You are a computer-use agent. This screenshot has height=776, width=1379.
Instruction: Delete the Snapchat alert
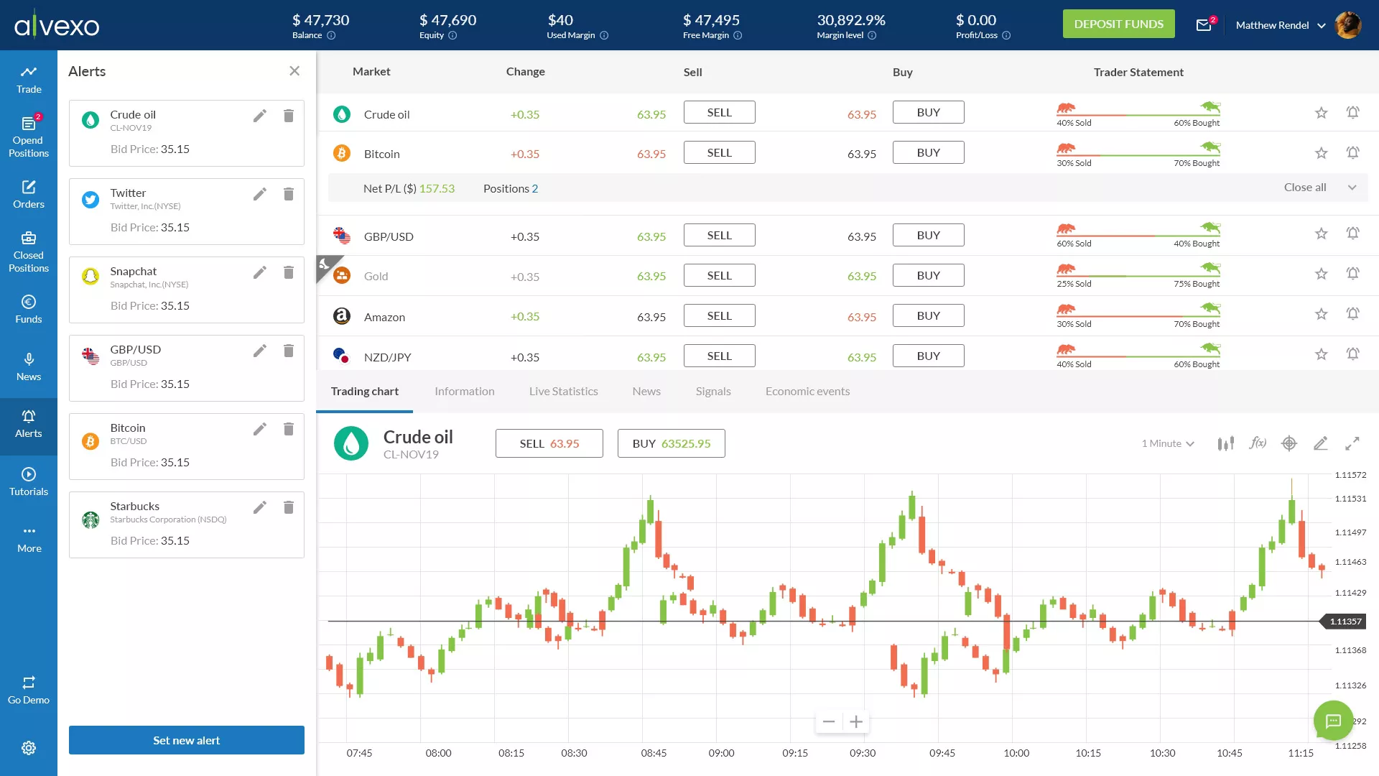tap(289, 272)
